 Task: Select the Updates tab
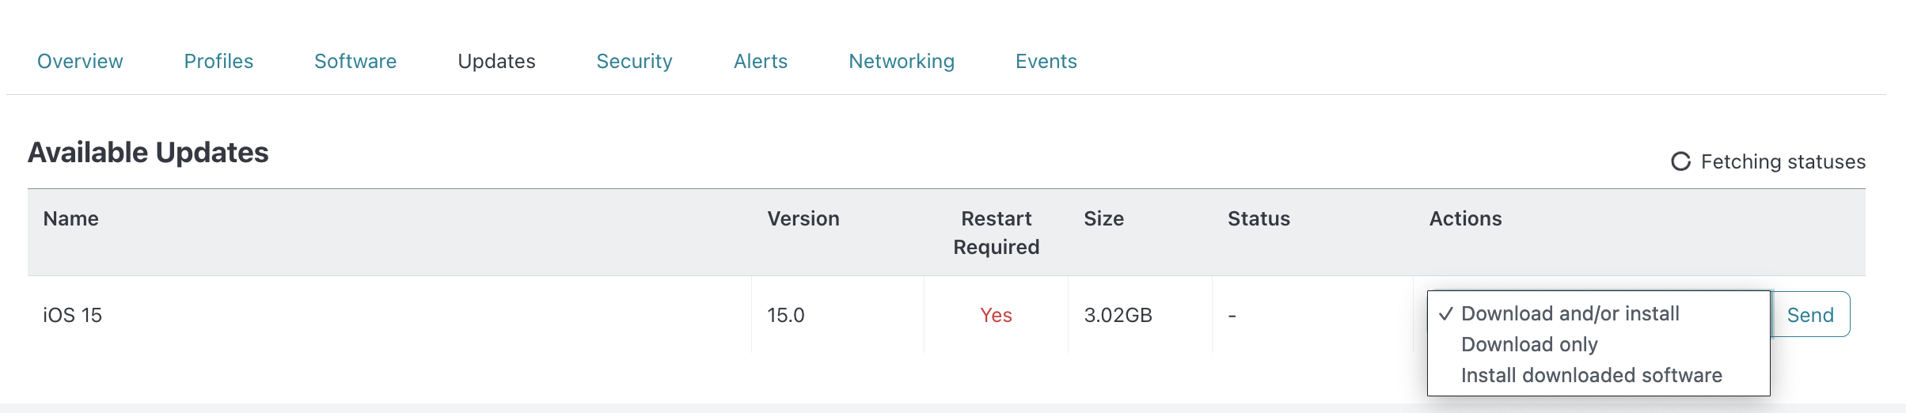496,61
